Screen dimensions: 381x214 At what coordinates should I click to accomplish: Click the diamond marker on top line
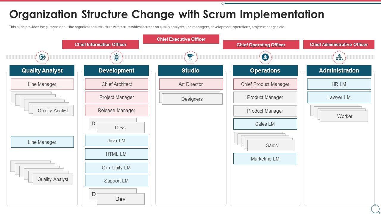click(223, 3)
